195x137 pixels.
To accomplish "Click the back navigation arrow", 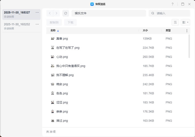I will tap(50, 13).
